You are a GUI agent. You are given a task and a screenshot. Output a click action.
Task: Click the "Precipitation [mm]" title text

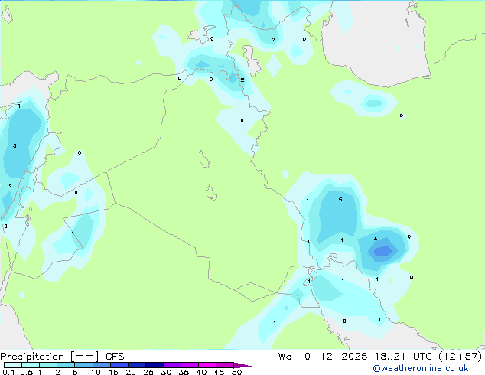[x=50, y=357]
